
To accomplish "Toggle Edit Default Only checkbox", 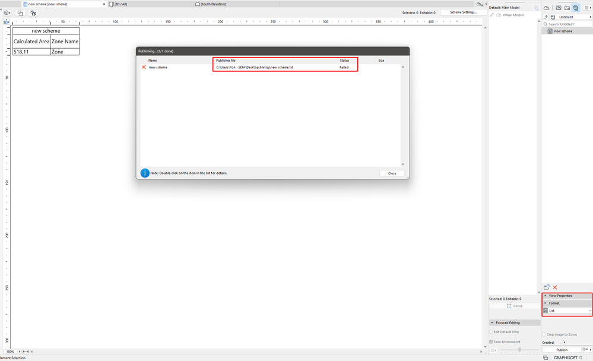I will (491, 332).
